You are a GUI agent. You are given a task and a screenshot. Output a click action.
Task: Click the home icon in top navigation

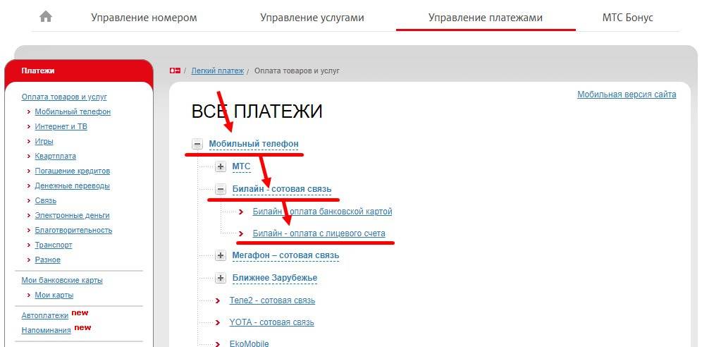(46, 17)
